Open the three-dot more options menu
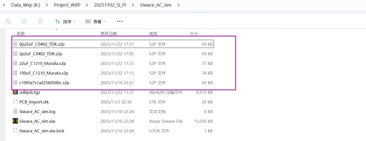The image size is (366, 141). [x=120, y=22]
